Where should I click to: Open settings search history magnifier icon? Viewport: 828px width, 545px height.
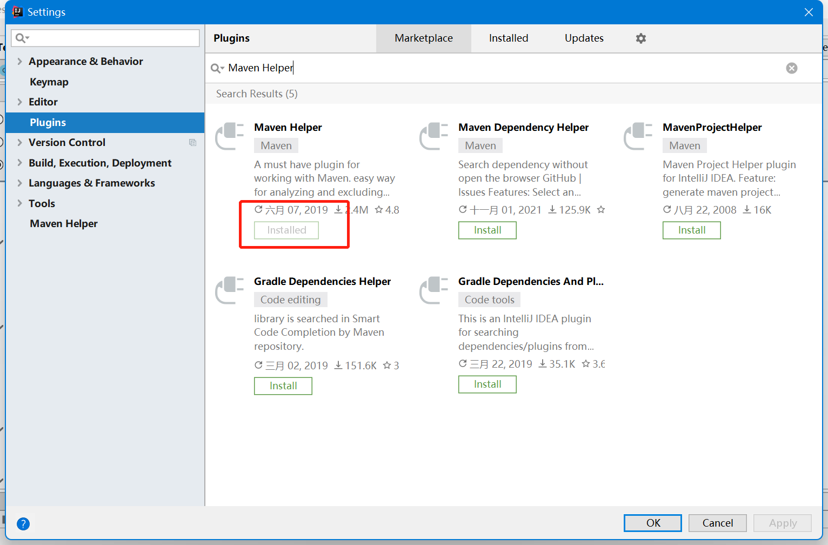22,38
